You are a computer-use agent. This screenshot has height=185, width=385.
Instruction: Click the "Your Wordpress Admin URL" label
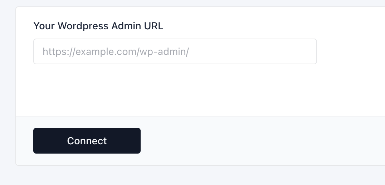click(98, 26)
